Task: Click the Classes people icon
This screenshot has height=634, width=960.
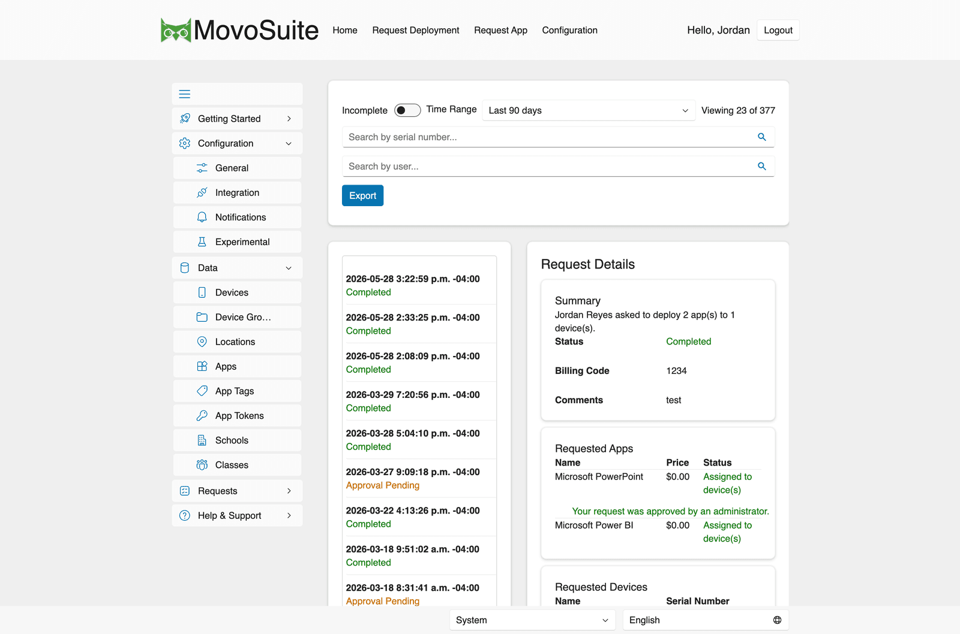Action: click(x=202, y=464)
